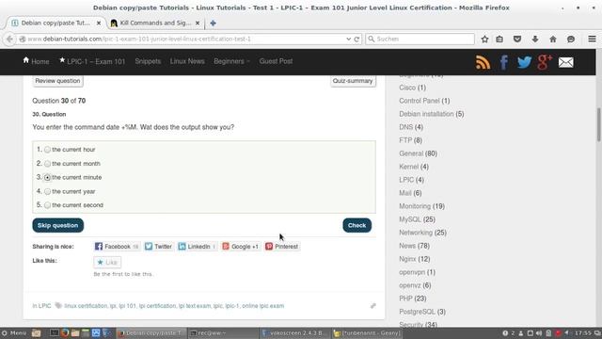The height and width of the screenshot is (339, 602).
Task: Open a new tab with the plus icon
Action: 214,23
